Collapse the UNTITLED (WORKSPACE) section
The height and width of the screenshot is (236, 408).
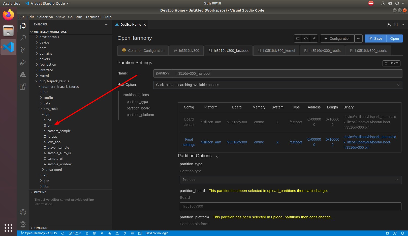(50, 32)
